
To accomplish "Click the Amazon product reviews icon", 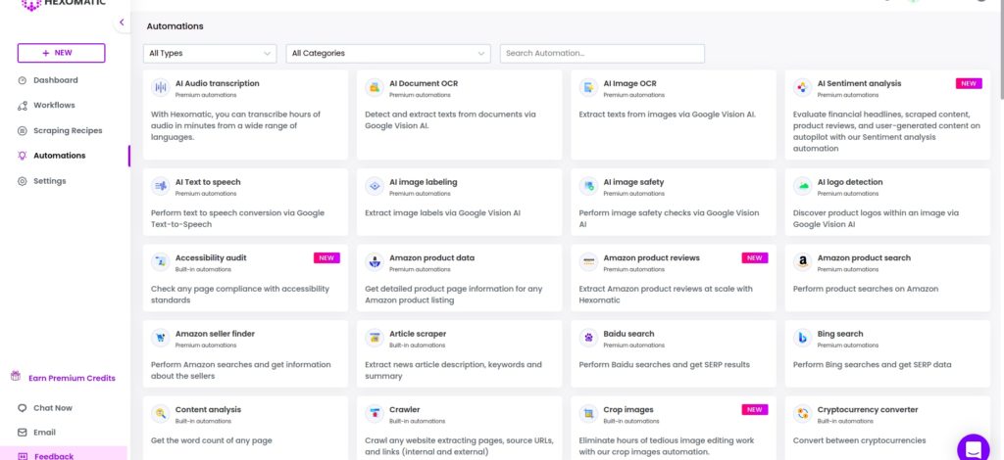I will coord(588,262).
